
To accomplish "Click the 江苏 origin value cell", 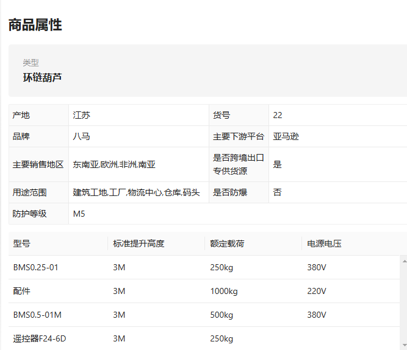I will [139, 115].
